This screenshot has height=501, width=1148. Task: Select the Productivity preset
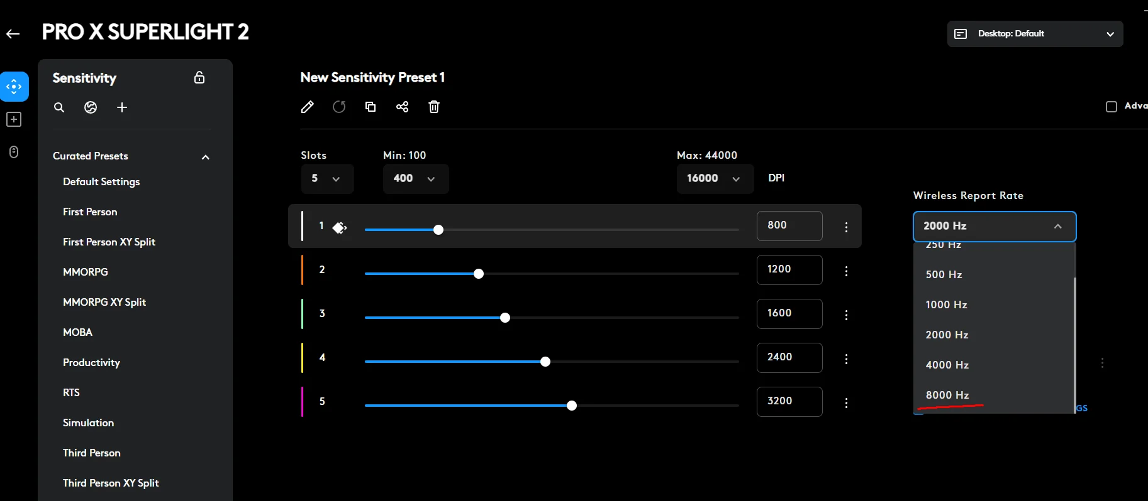[x=91, y=363]
